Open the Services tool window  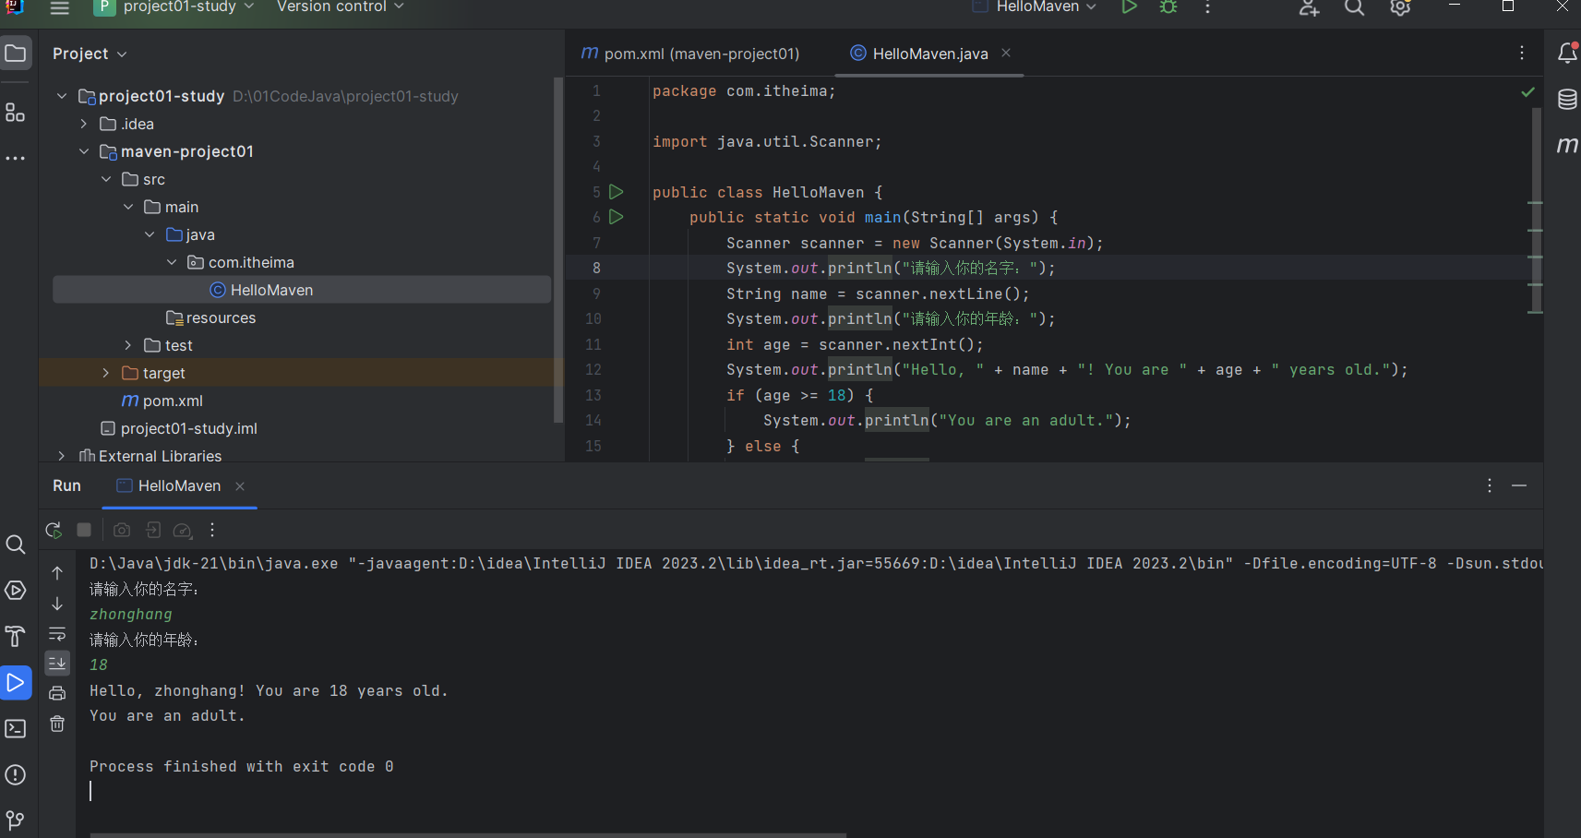point(16,591)
